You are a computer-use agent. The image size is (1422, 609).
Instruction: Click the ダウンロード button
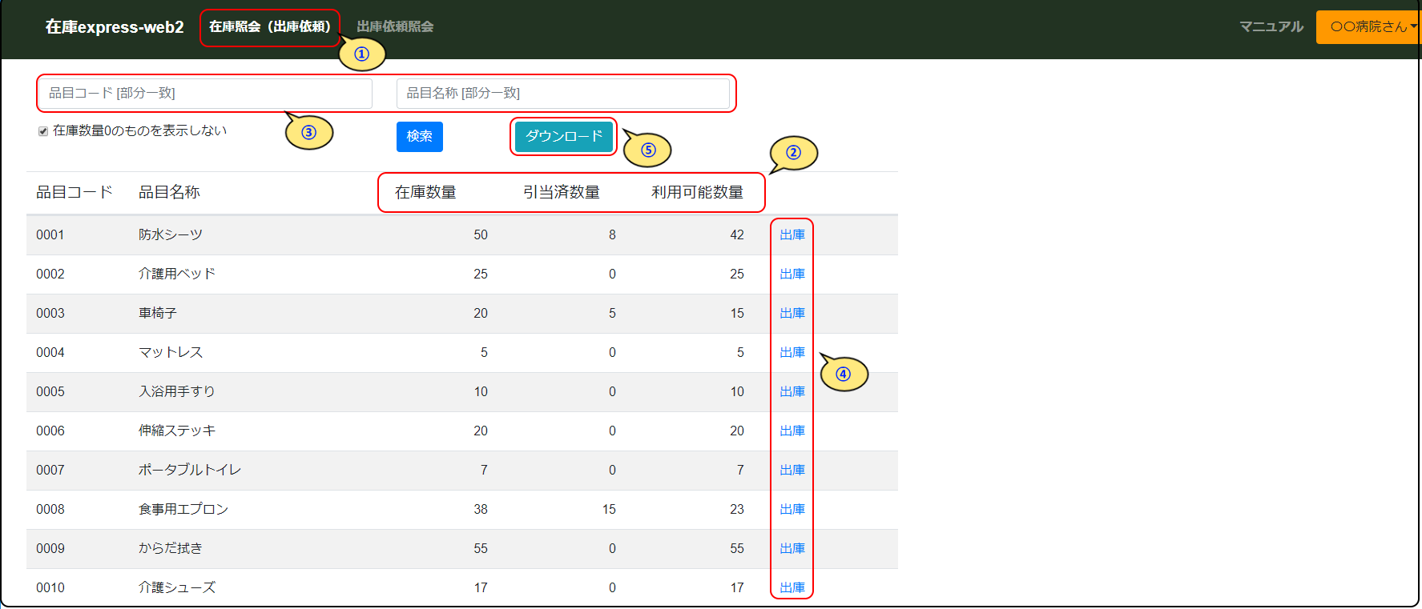pyautogui.click(x=563, y=136)
